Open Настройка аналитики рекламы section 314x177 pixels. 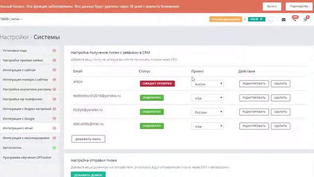coord(27,89)
